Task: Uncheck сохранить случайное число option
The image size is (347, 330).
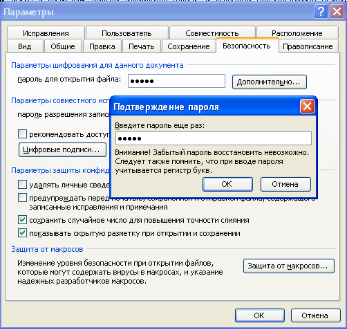Action: tap(22, 220)
